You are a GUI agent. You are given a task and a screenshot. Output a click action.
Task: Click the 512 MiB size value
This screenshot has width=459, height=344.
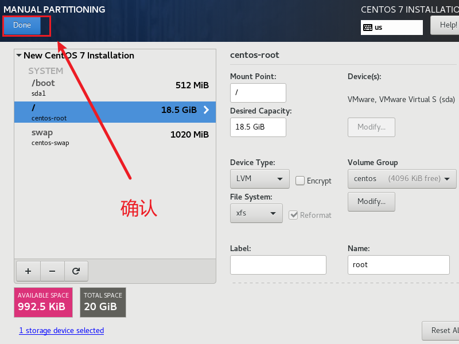coord(192,85)
